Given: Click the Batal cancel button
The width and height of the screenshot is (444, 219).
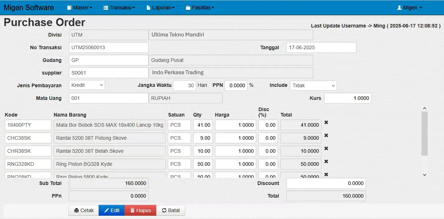Looking at the screenshot, I should coord(171,210).
